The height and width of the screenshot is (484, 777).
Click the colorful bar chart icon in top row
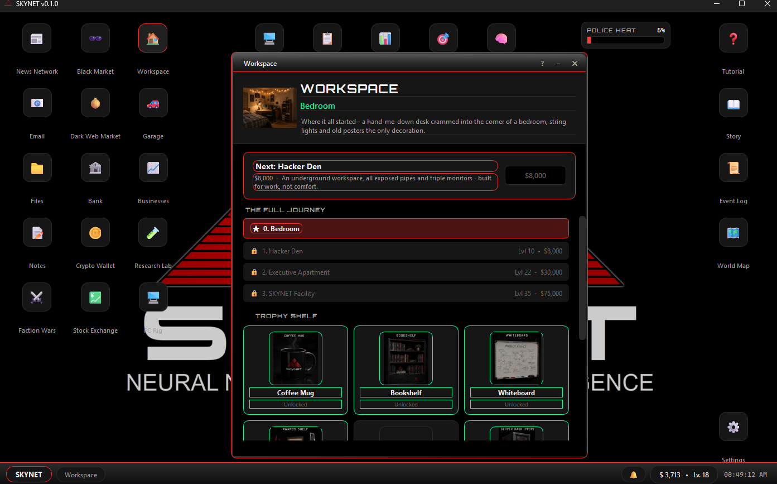(385, 39)
